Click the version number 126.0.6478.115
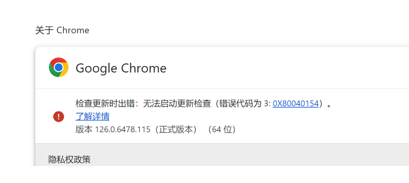 point(123,130)
